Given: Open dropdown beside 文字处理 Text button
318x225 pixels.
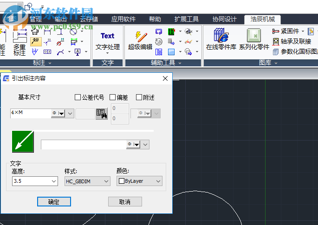Looking at the screenshot, I should [108, 53].
